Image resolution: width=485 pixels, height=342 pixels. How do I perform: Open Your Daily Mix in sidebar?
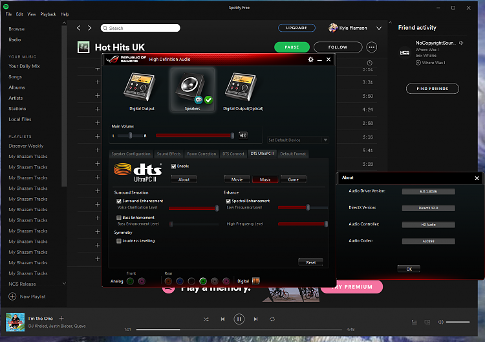point(24,66)
